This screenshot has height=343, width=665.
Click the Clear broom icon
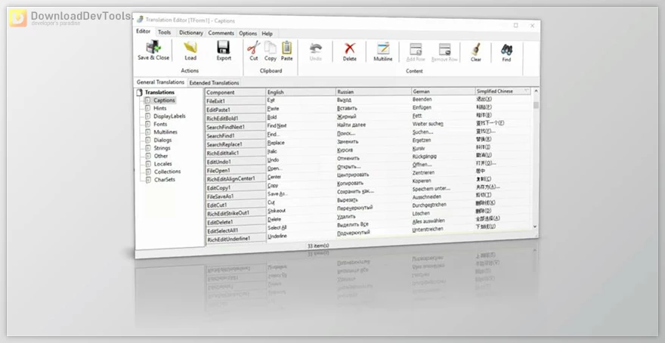tap(476, 50)
